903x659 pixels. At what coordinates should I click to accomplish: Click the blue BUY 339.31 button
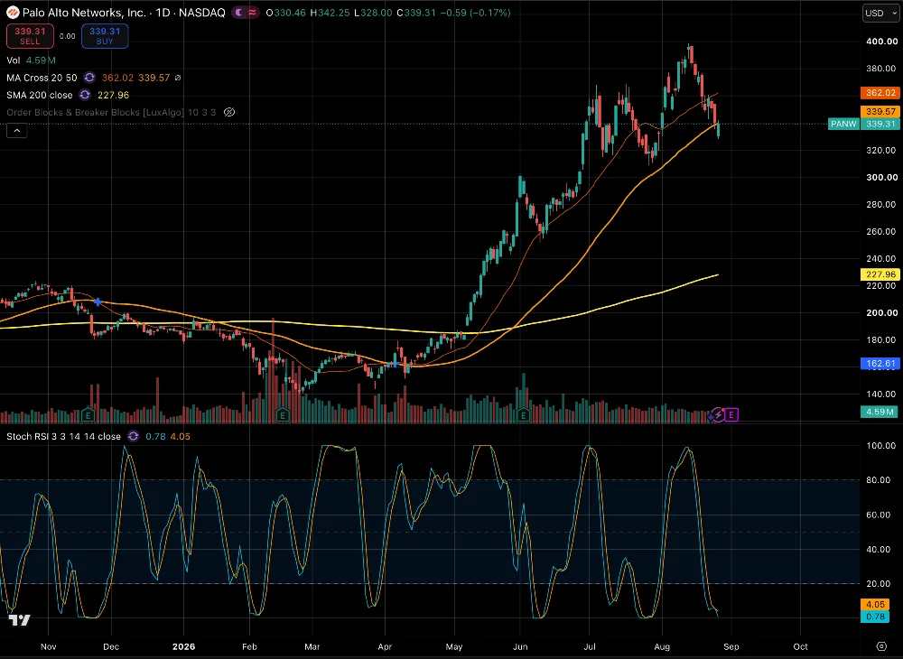click(x=105, y=36)
